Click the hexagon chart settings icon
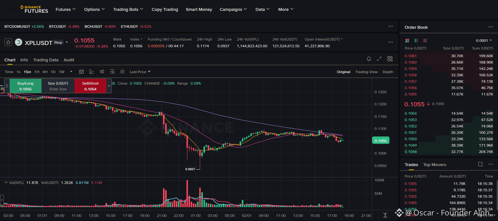This screenshot has width=498, height=221. click(x=122, y=72)
